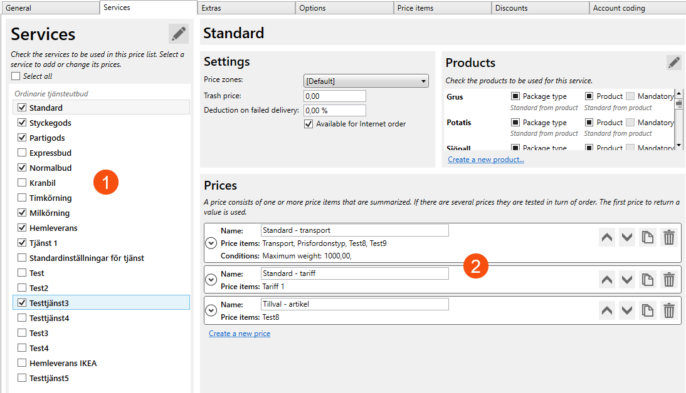Expand the Tillval - artikel price row
This screenshot has width=686, height=393.
[x=212, y=310]
